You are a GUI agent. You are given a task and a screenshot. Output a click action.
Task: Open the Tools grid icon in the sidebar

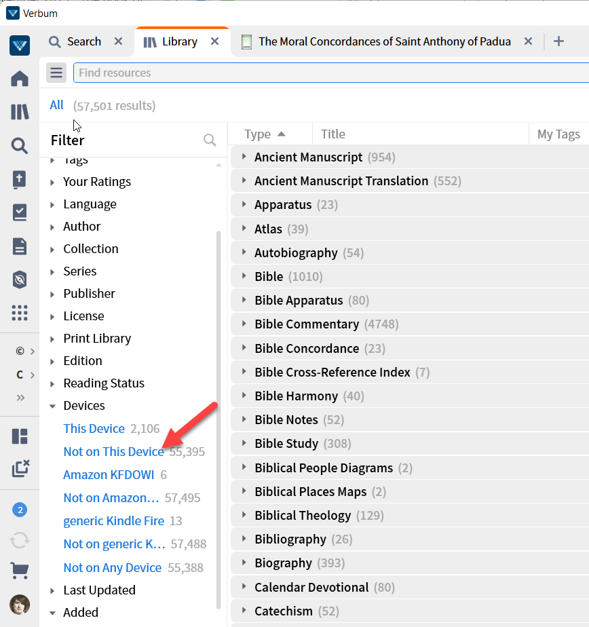pyautogui.click(x=20, y=313)
